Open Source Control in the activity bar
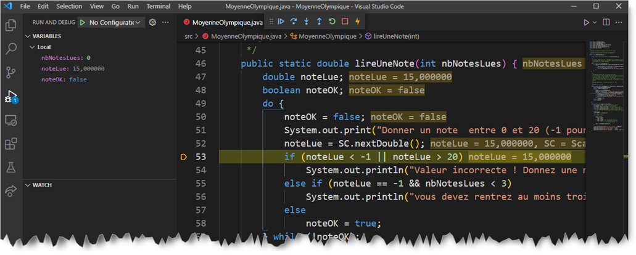This screenshot has width=636, height=255. 10,73
